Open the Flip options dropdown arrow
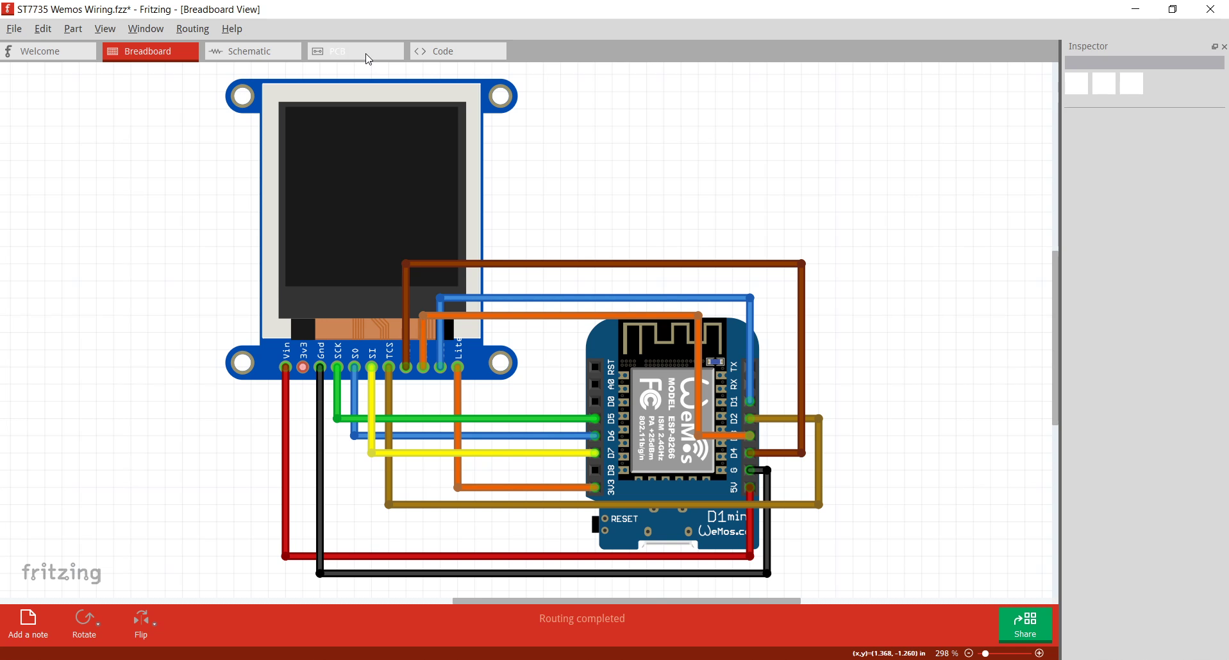Image resolution: width=1229 pixels, height=660 pixels. tap(155, 624)
